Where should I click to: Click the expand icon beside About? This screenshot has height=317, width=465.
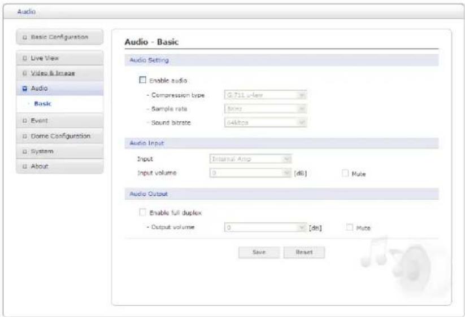click(x=25, y=166)
